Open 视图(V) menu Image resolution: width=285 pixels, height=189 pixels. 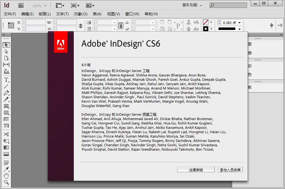[113, 14]
